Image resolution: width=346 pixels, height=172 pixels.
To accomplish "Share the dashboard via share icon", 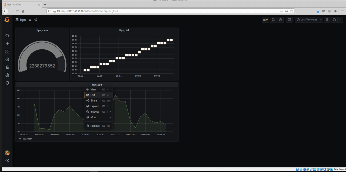I will click(35, 20).
